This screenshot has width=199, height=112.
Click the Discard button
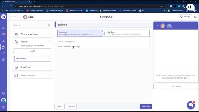tap(71, 106)
